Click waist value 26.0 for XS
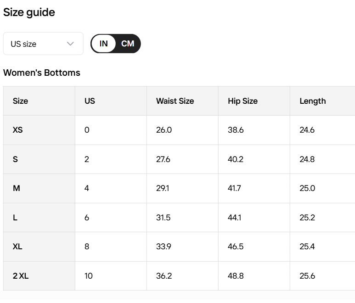This screenshot has width=355, height=303. (163, 130)
